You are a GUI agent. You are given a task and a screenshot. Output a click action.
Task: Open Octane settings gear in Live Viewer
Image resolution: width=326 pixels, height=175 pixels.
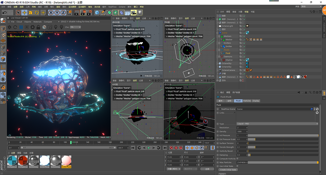(x=33, y=27)
